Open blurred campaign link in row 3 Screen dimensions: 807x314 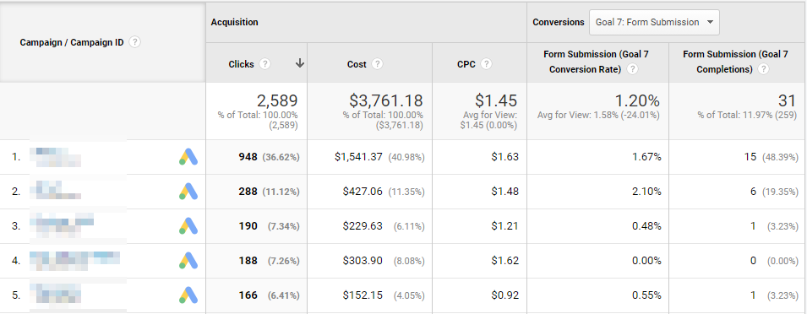tap(61, 225)
